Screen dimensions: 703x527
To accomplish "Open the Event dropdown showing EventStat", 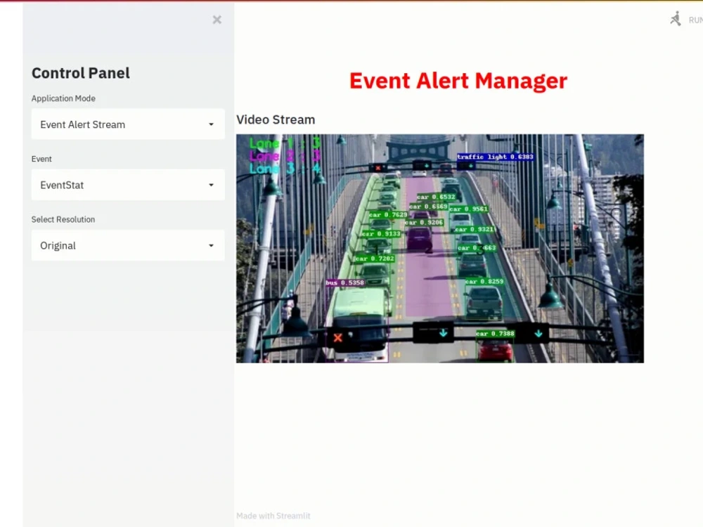I will (128, 185).
